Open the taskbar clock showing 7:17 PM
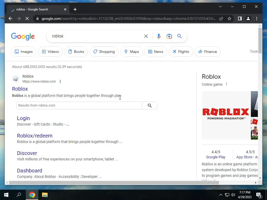The image size is (267, 200). 245,195
